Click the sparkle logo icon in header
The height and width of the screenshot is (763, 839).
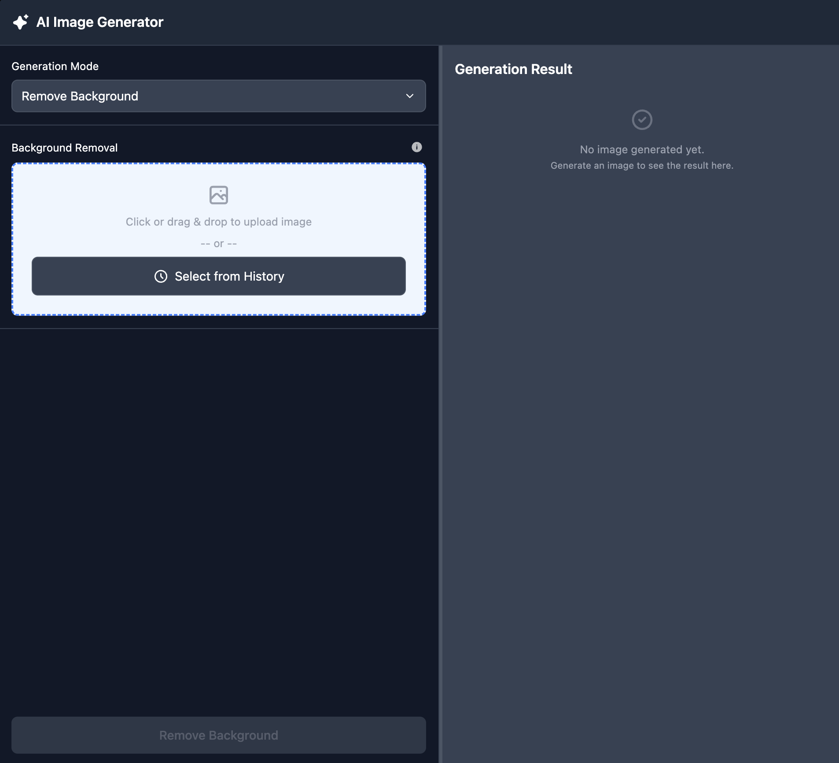tap(20, 22)
